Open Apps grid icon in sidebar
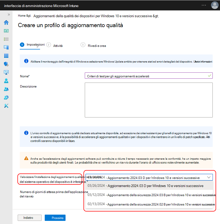This screenshot has height=224, width=220. coord(6,55)
